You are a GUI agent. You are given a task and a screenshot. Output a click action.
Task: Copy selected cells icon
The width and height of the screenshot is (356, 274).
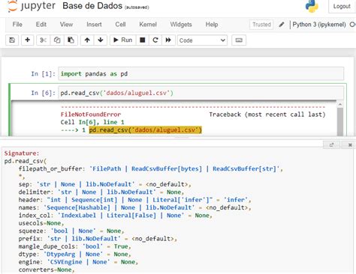[57, 40]
